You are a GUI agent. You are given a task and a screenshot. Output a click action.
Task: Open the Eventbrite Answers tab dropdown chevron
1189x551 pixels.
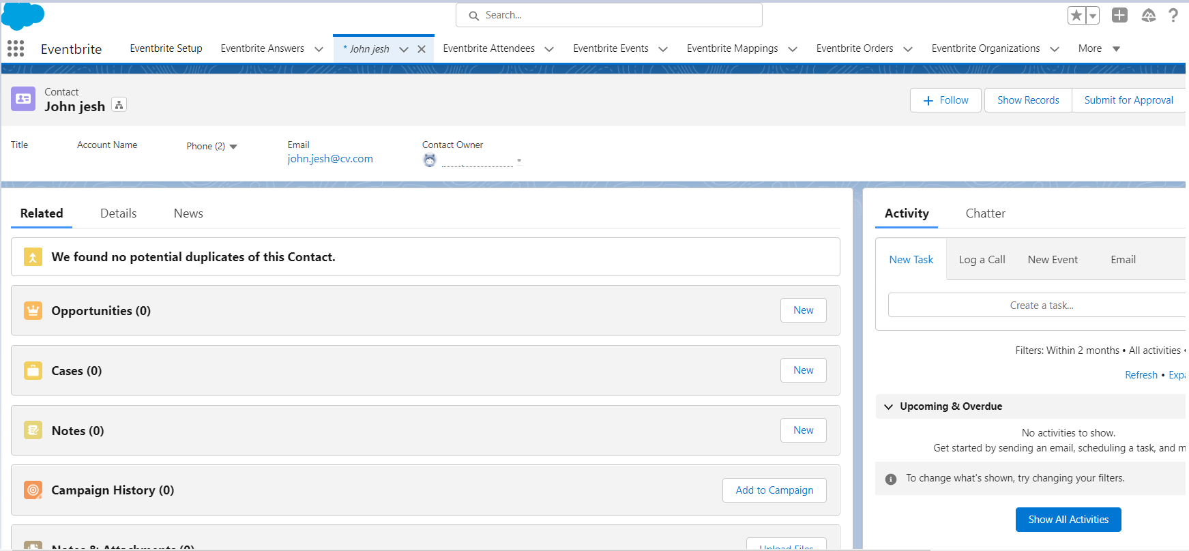[x=319, y=49]
